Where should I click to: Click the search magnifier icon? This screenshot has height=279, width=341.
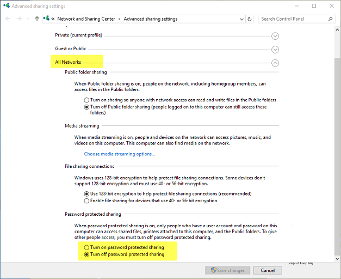(330, 19)
